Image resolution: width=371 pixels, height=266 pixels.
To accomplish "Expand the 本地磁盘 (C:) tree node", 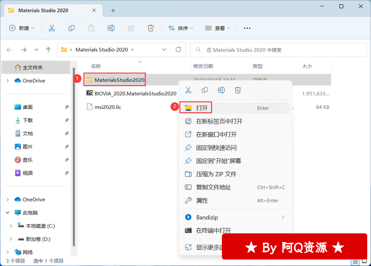I will pos(11,226).
